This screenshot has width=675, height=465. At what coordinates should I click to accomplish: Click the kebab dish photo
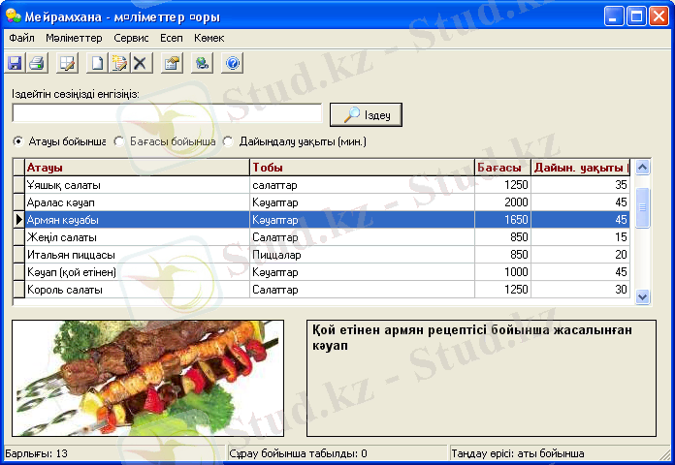tap(147, 378)
